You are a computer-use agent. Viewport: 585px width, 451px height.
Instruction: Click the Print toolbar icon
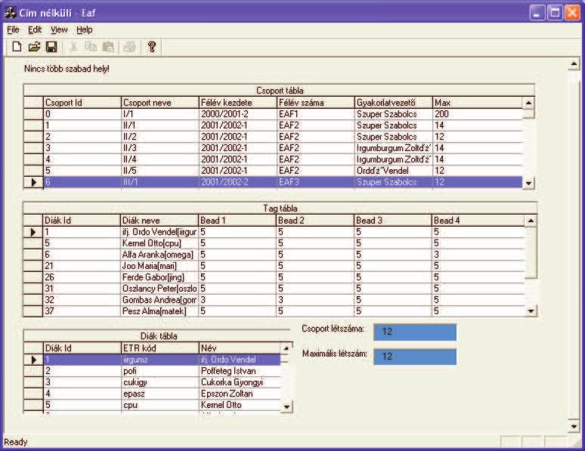pyautogui.click(x=129, y=47)
